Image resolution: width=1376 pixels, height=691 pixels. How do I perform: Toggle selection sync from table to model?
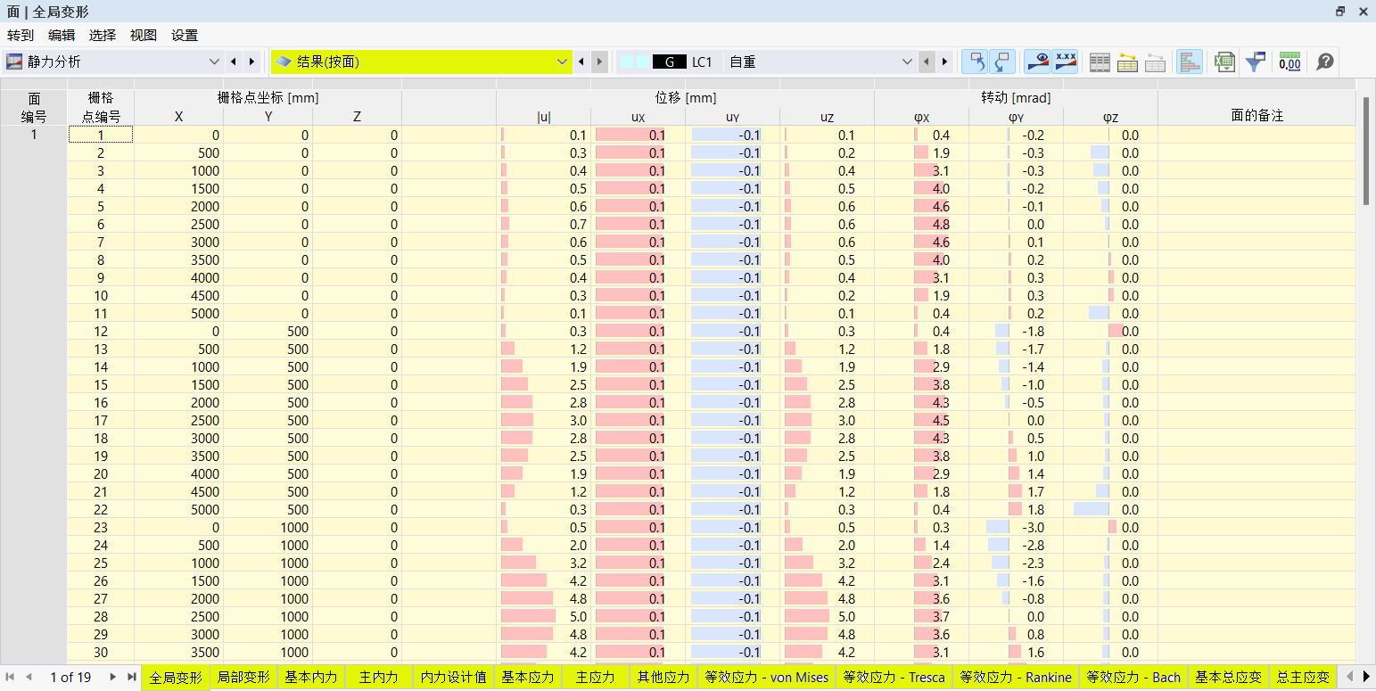[x=1003, y=62]
